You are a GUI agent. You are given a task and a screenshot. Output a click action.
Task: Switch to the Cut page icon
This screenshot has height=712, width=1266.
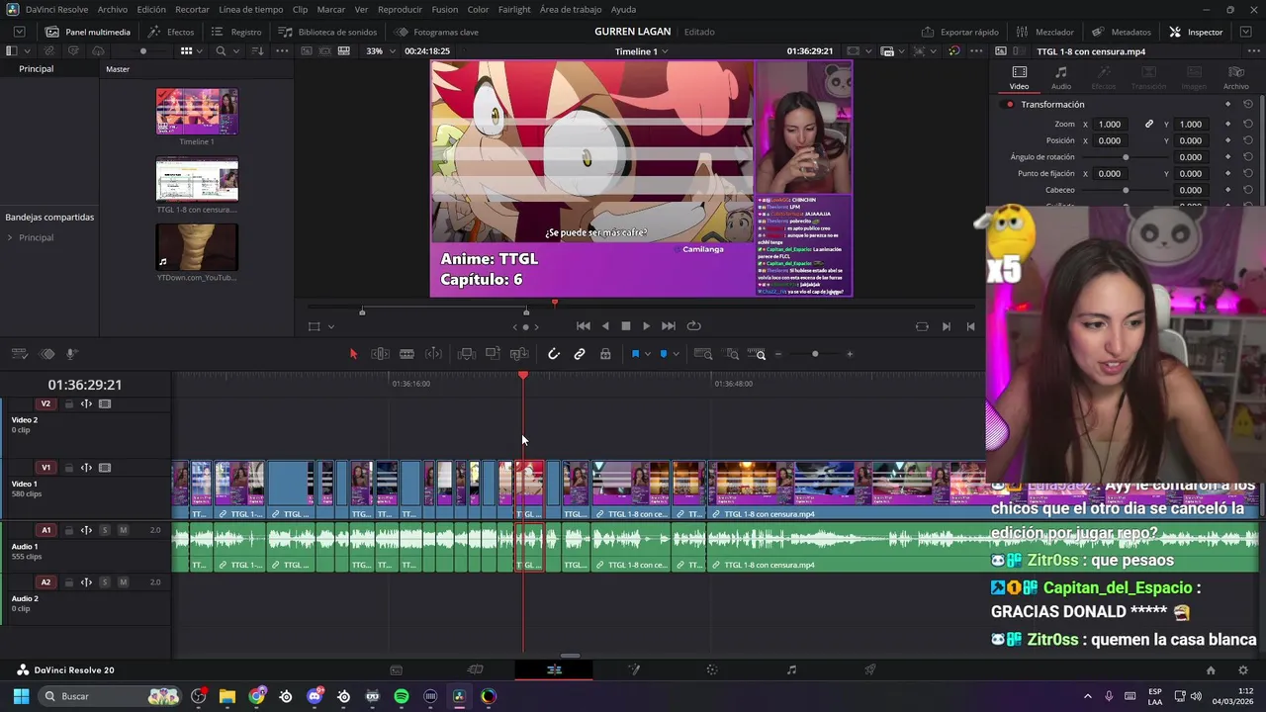tap(475, 669)
